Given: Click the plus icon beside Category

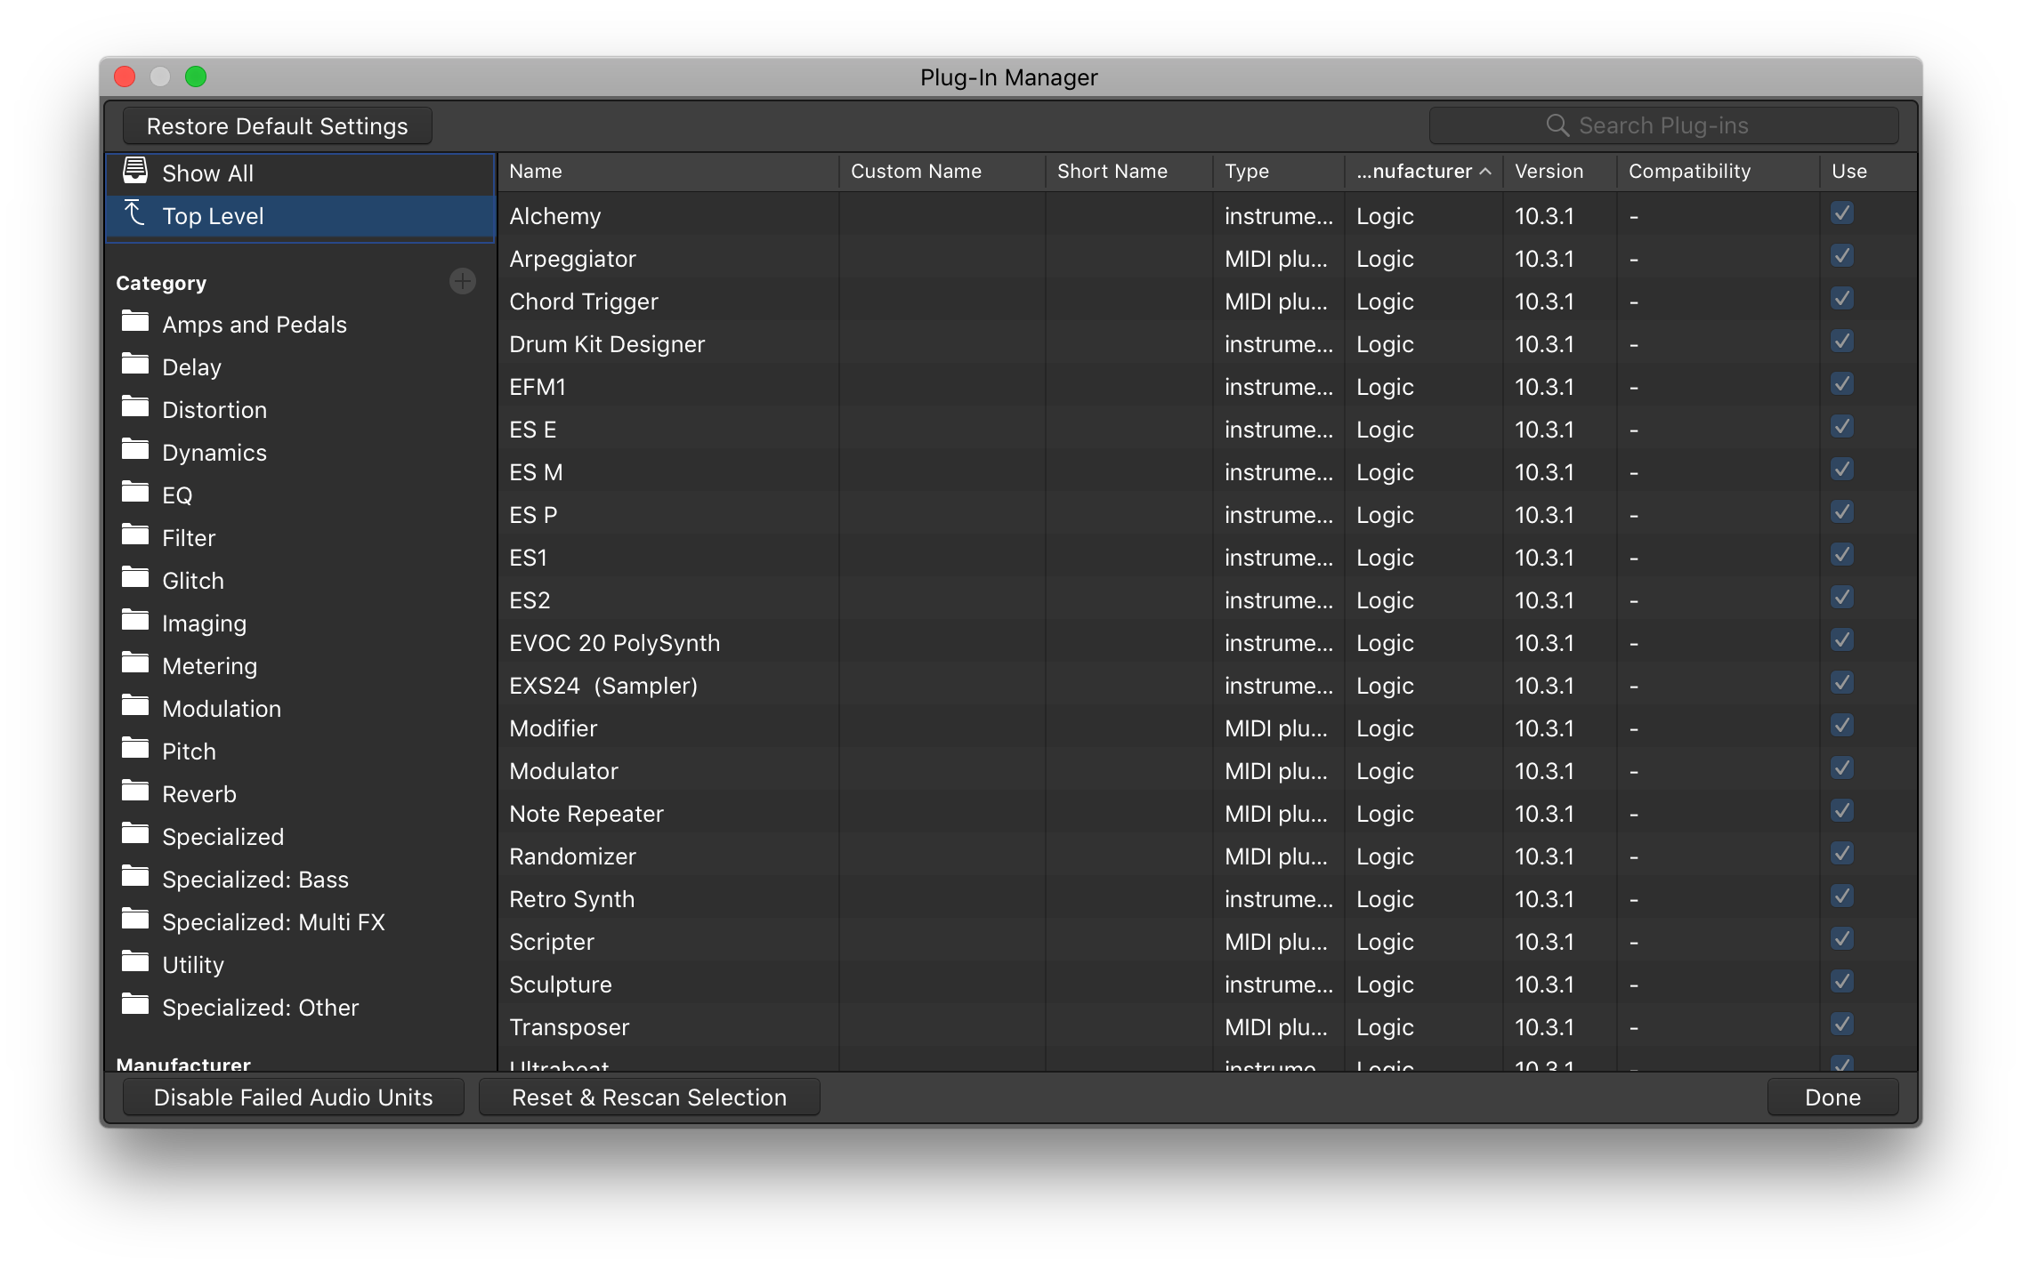Looking at the screenshot, I should point(463,281).
